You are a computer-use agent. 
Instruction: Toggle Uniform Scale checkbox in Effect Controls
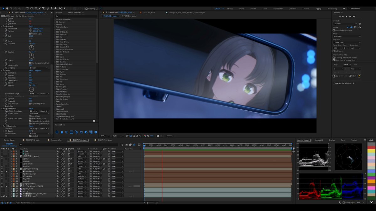(x=30, y=34)
